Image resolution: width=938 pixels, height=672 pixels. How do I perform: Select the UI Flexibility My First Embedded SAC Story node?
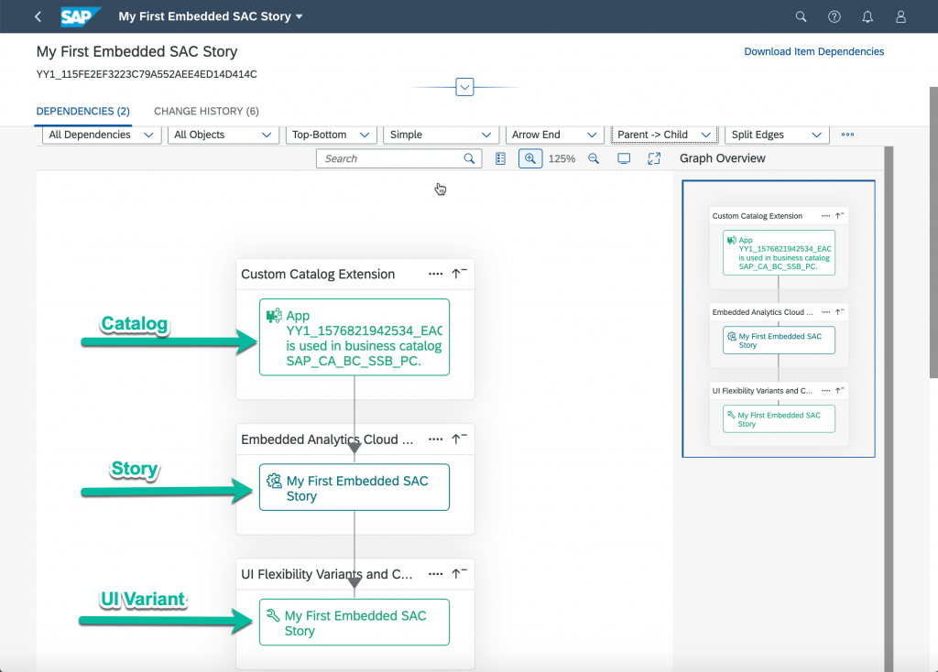(354, 623)
